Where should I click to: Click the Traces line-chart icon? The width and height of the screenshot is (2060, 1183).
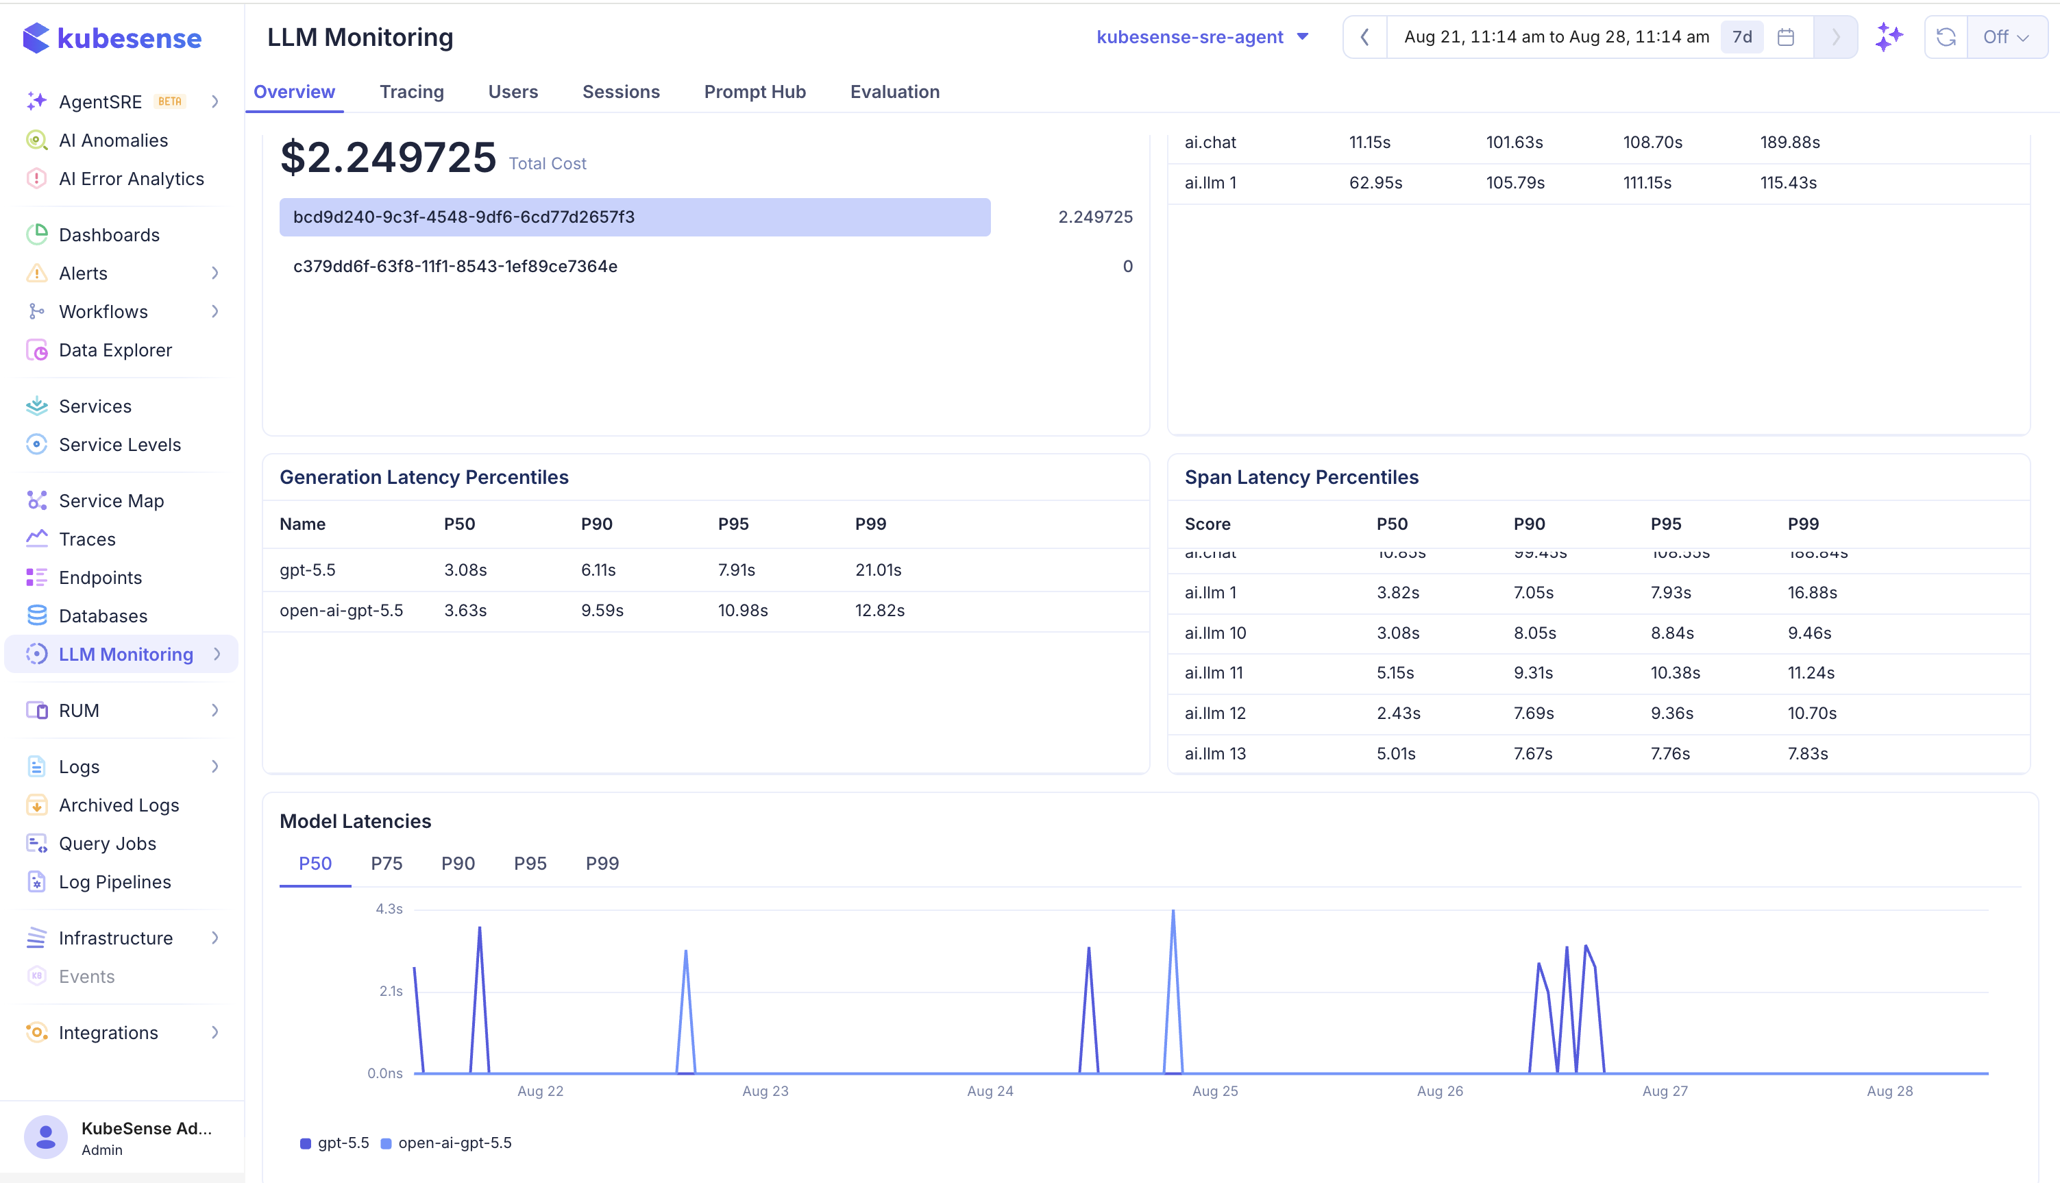click(36, 539)
